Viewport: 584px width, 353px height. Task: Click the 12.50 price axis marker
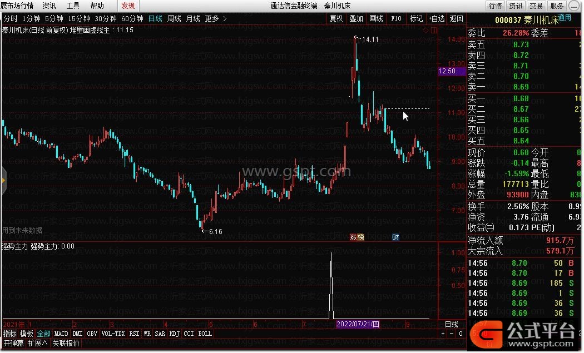tap(452, 71)
